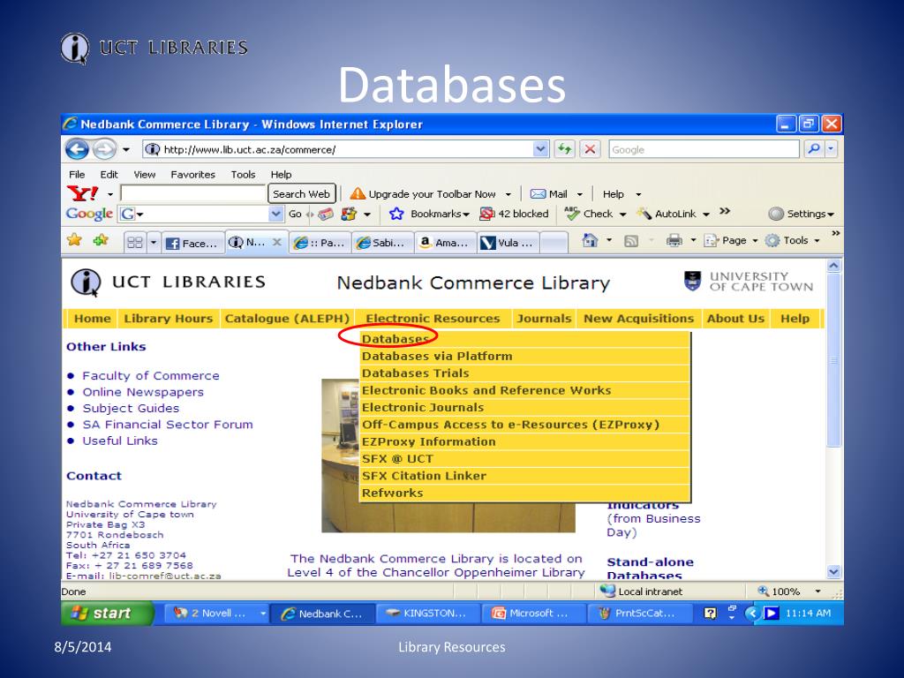Click the magnifier search icon beside Google box

click(x=813, y=149)
